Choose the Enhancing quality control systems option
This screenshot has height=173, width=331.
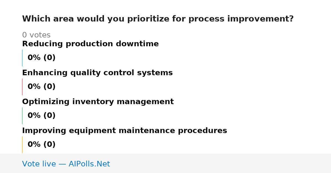(x=97, y=73)
